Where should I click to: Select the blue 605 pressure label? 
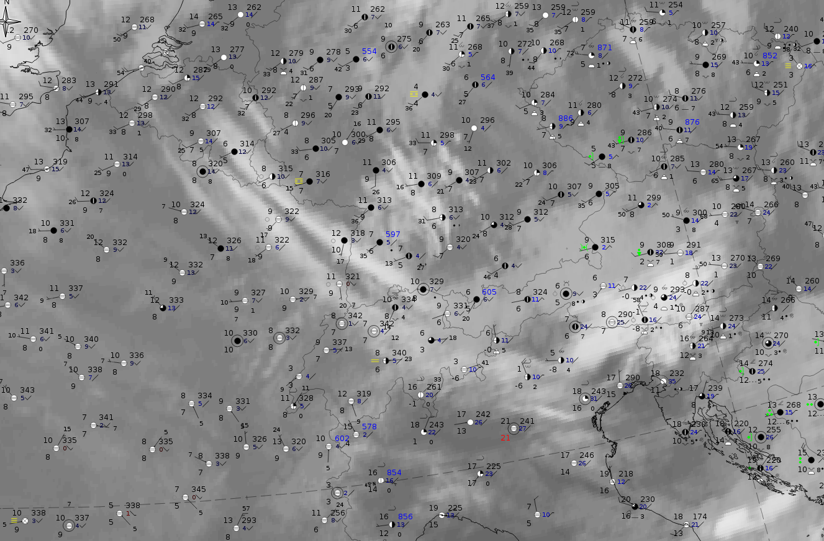pos(489,292)
